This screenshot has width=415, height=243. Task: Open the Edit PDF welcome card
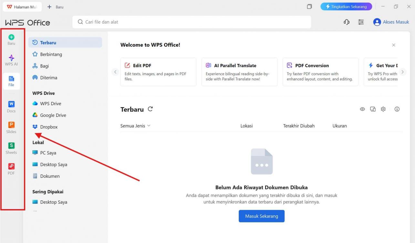point(158,72)
